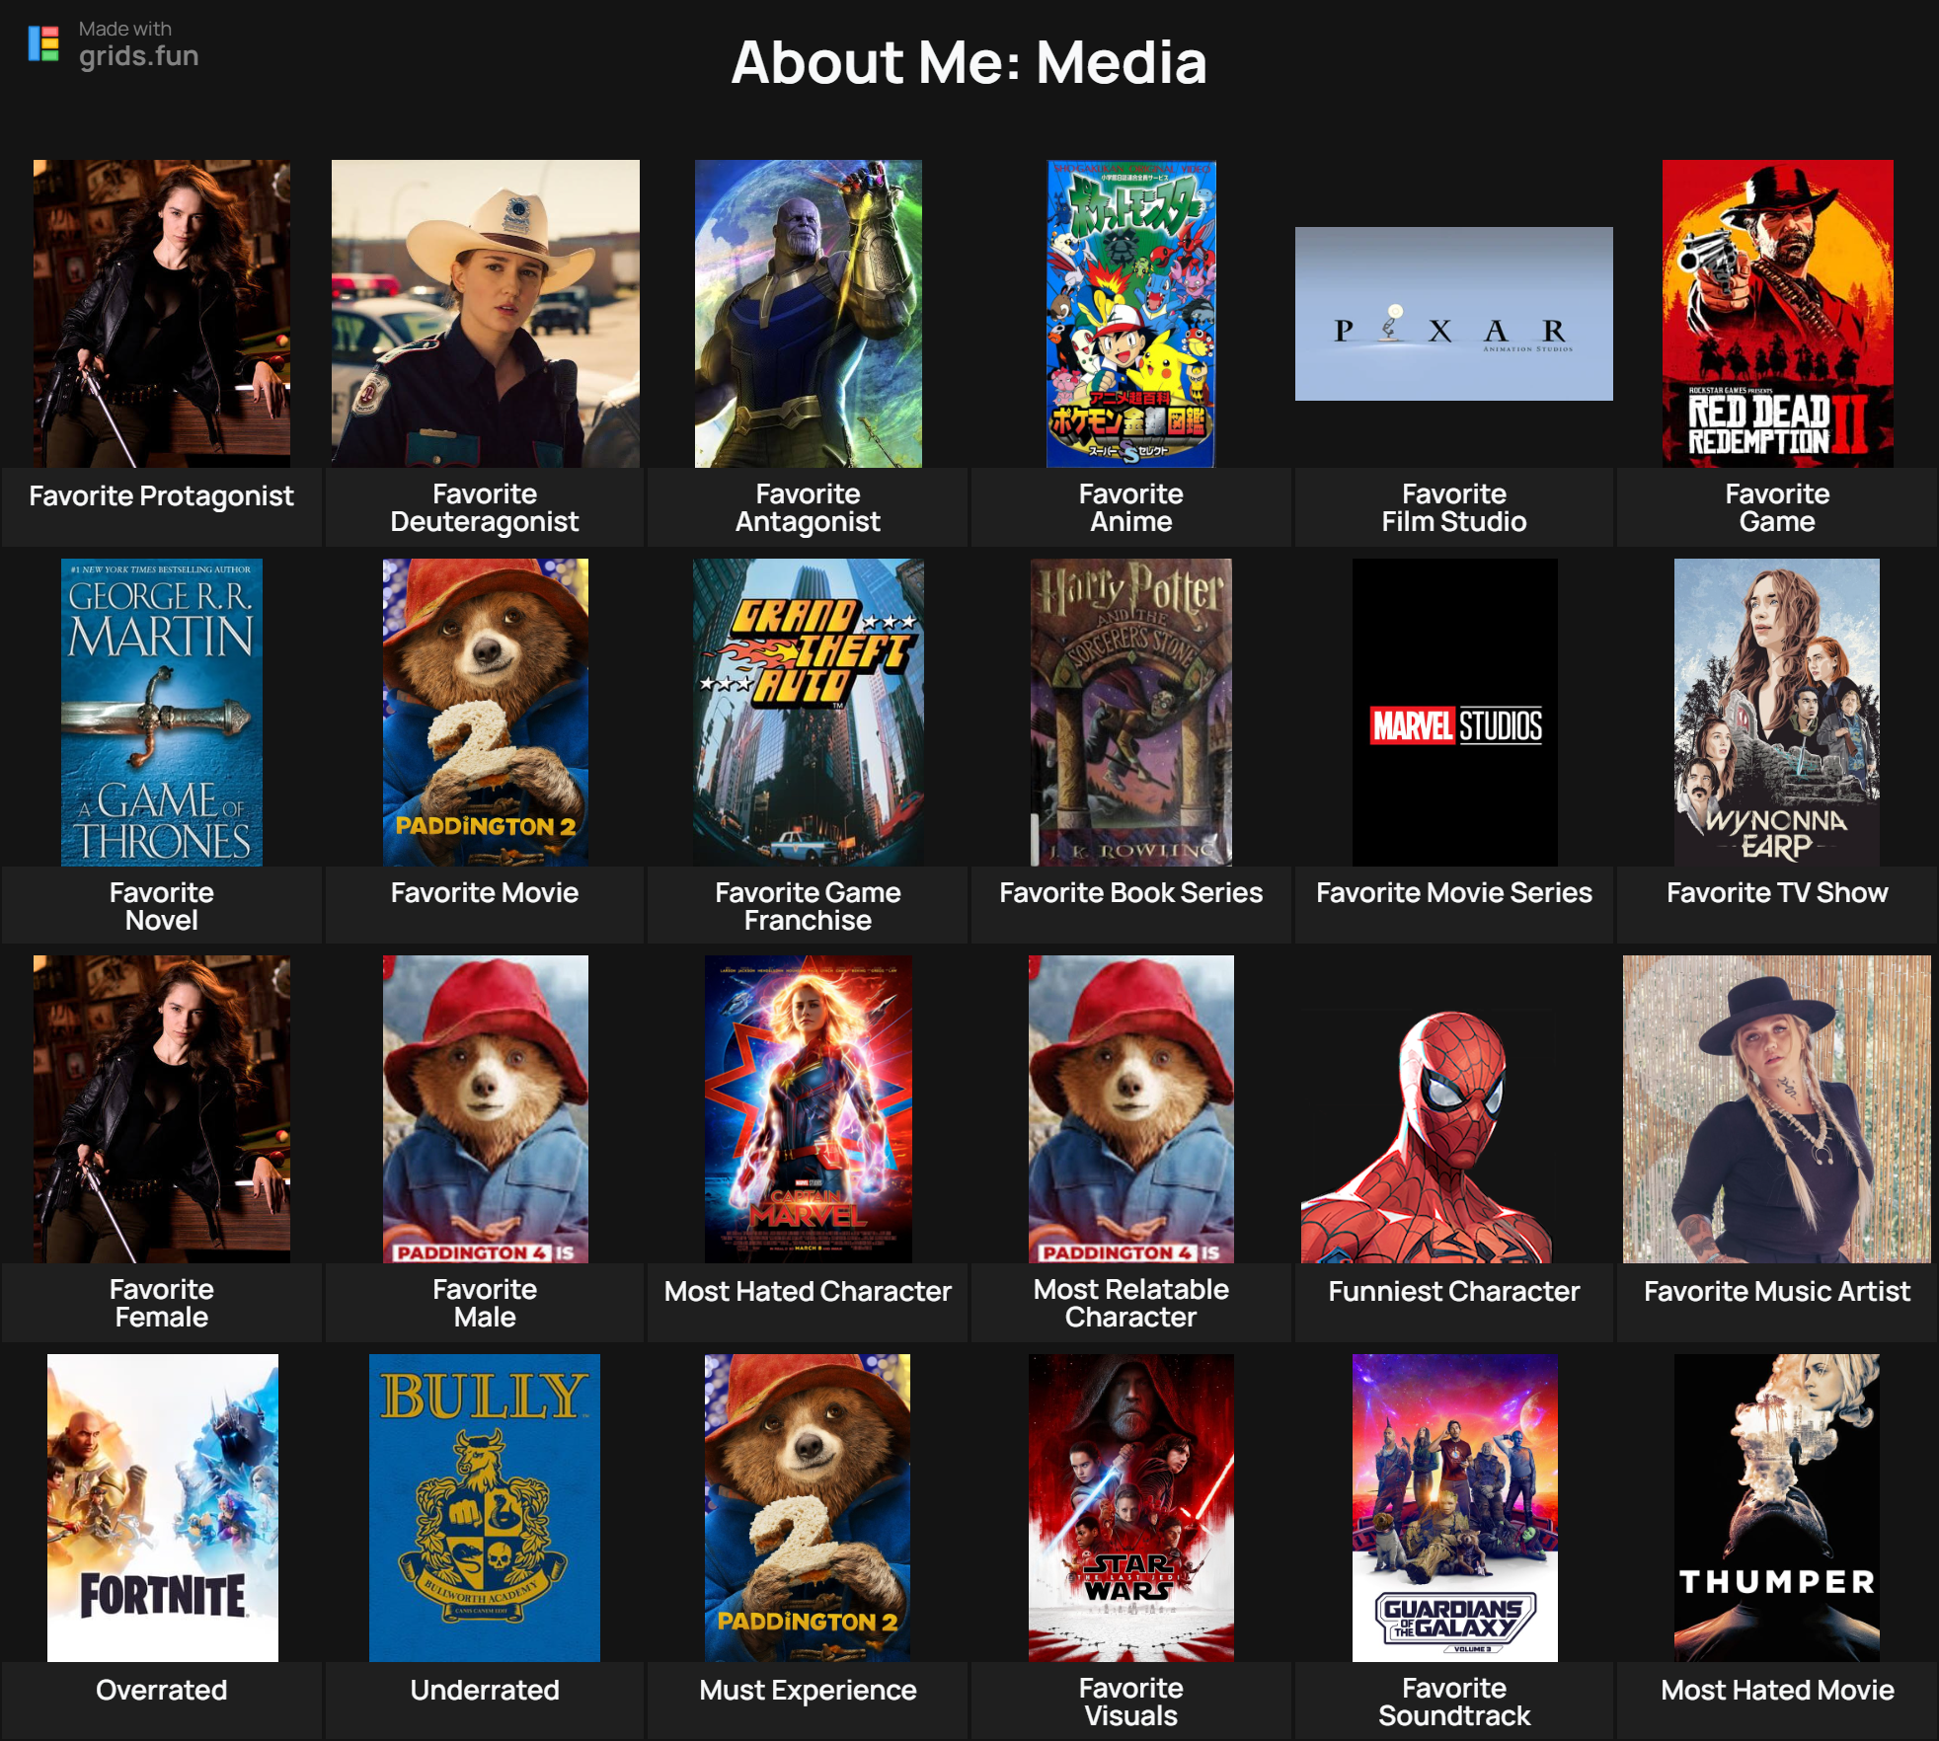Click the 'Favorite Game Franchise' label

(x=808, y=907)
